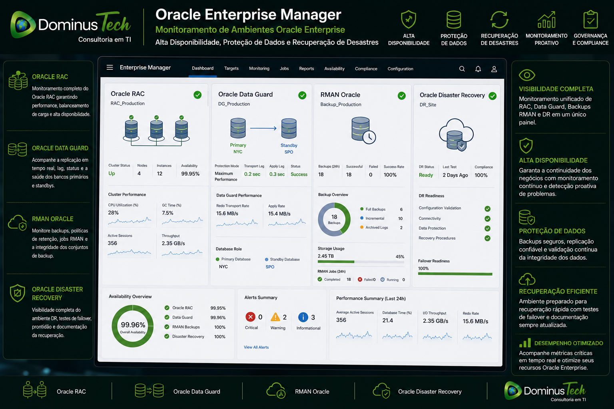This screenshot has height=409, width=614.
Task: Click the footer Oracle Disaster Recovery icon
Action: 381,391
